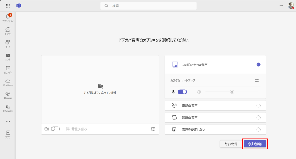Adjust the speaker volume slider
296x159 pixels.
232,92
